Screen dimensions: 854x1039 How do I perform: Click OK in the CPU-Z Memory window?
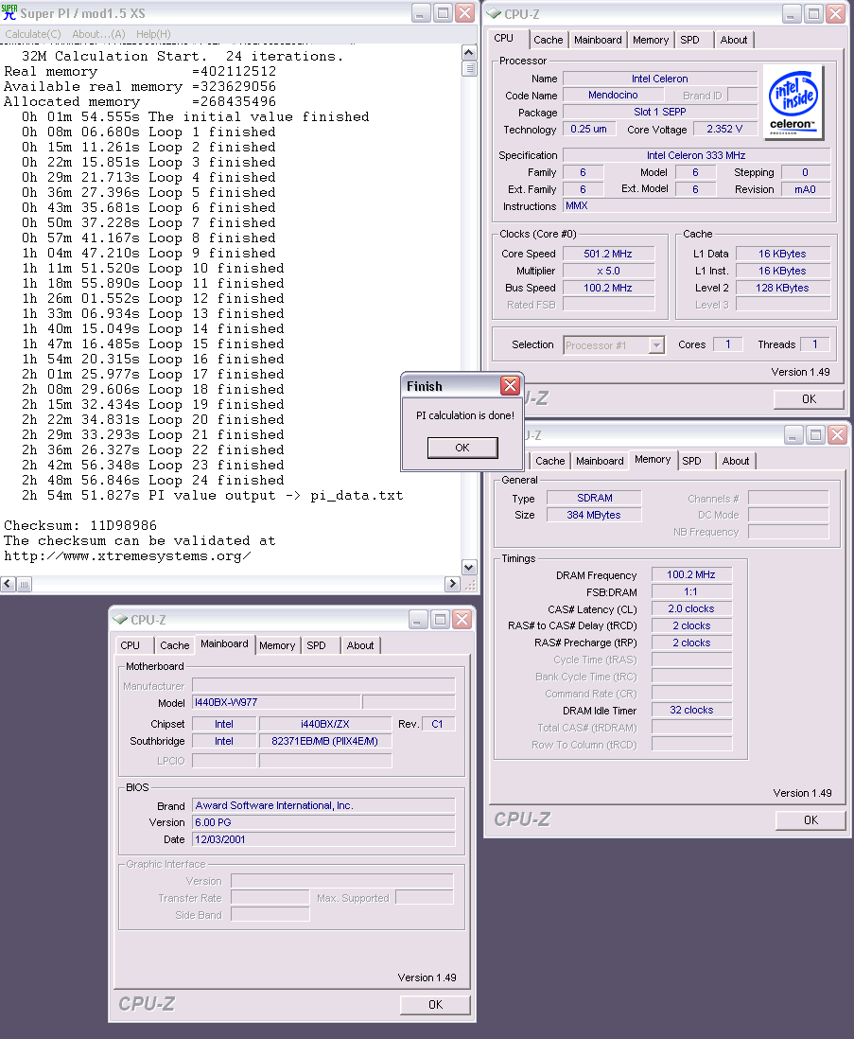point(811,819)
